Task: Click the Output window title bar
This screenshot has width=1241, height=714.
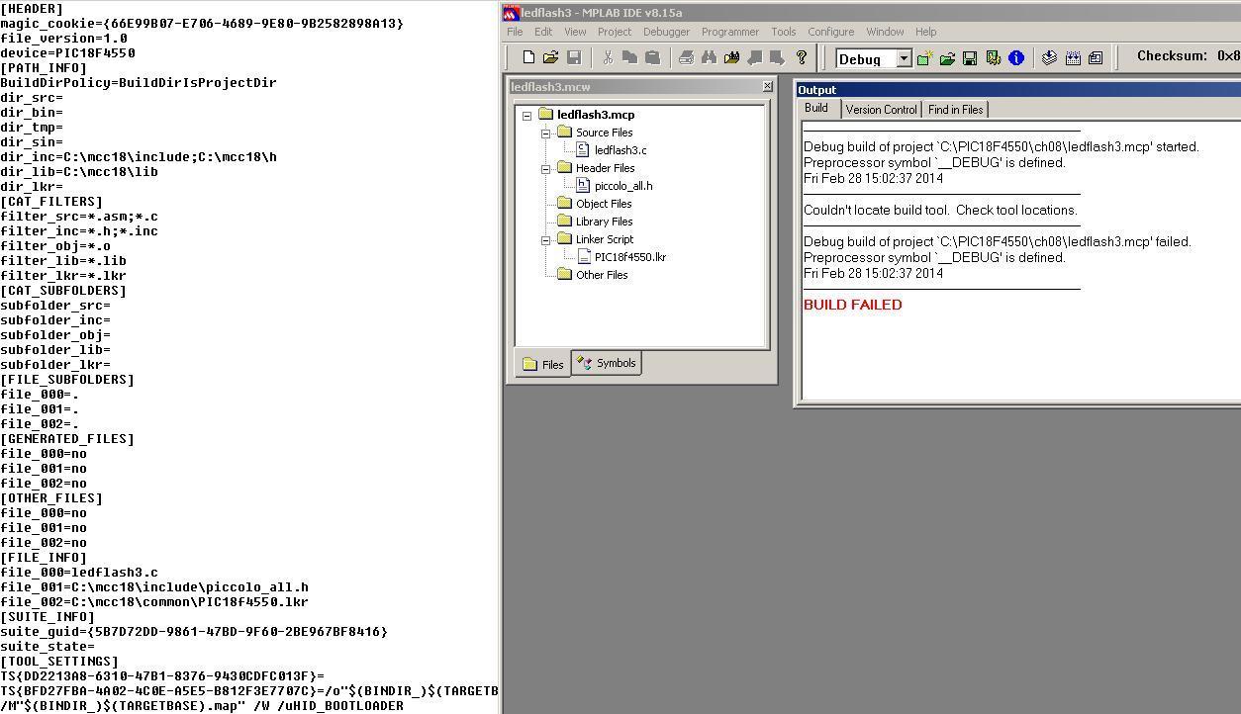Action: [x=1018, y=90]
